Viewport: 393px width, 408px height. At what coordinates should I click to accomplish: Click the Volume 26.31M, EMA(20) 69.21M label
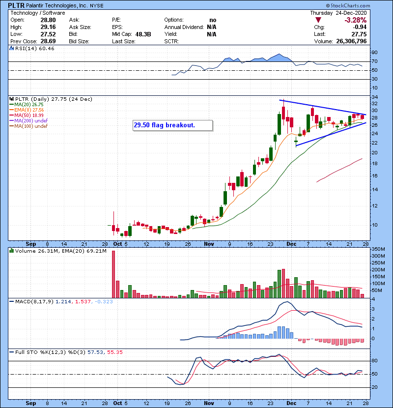(x=61, y=251)
